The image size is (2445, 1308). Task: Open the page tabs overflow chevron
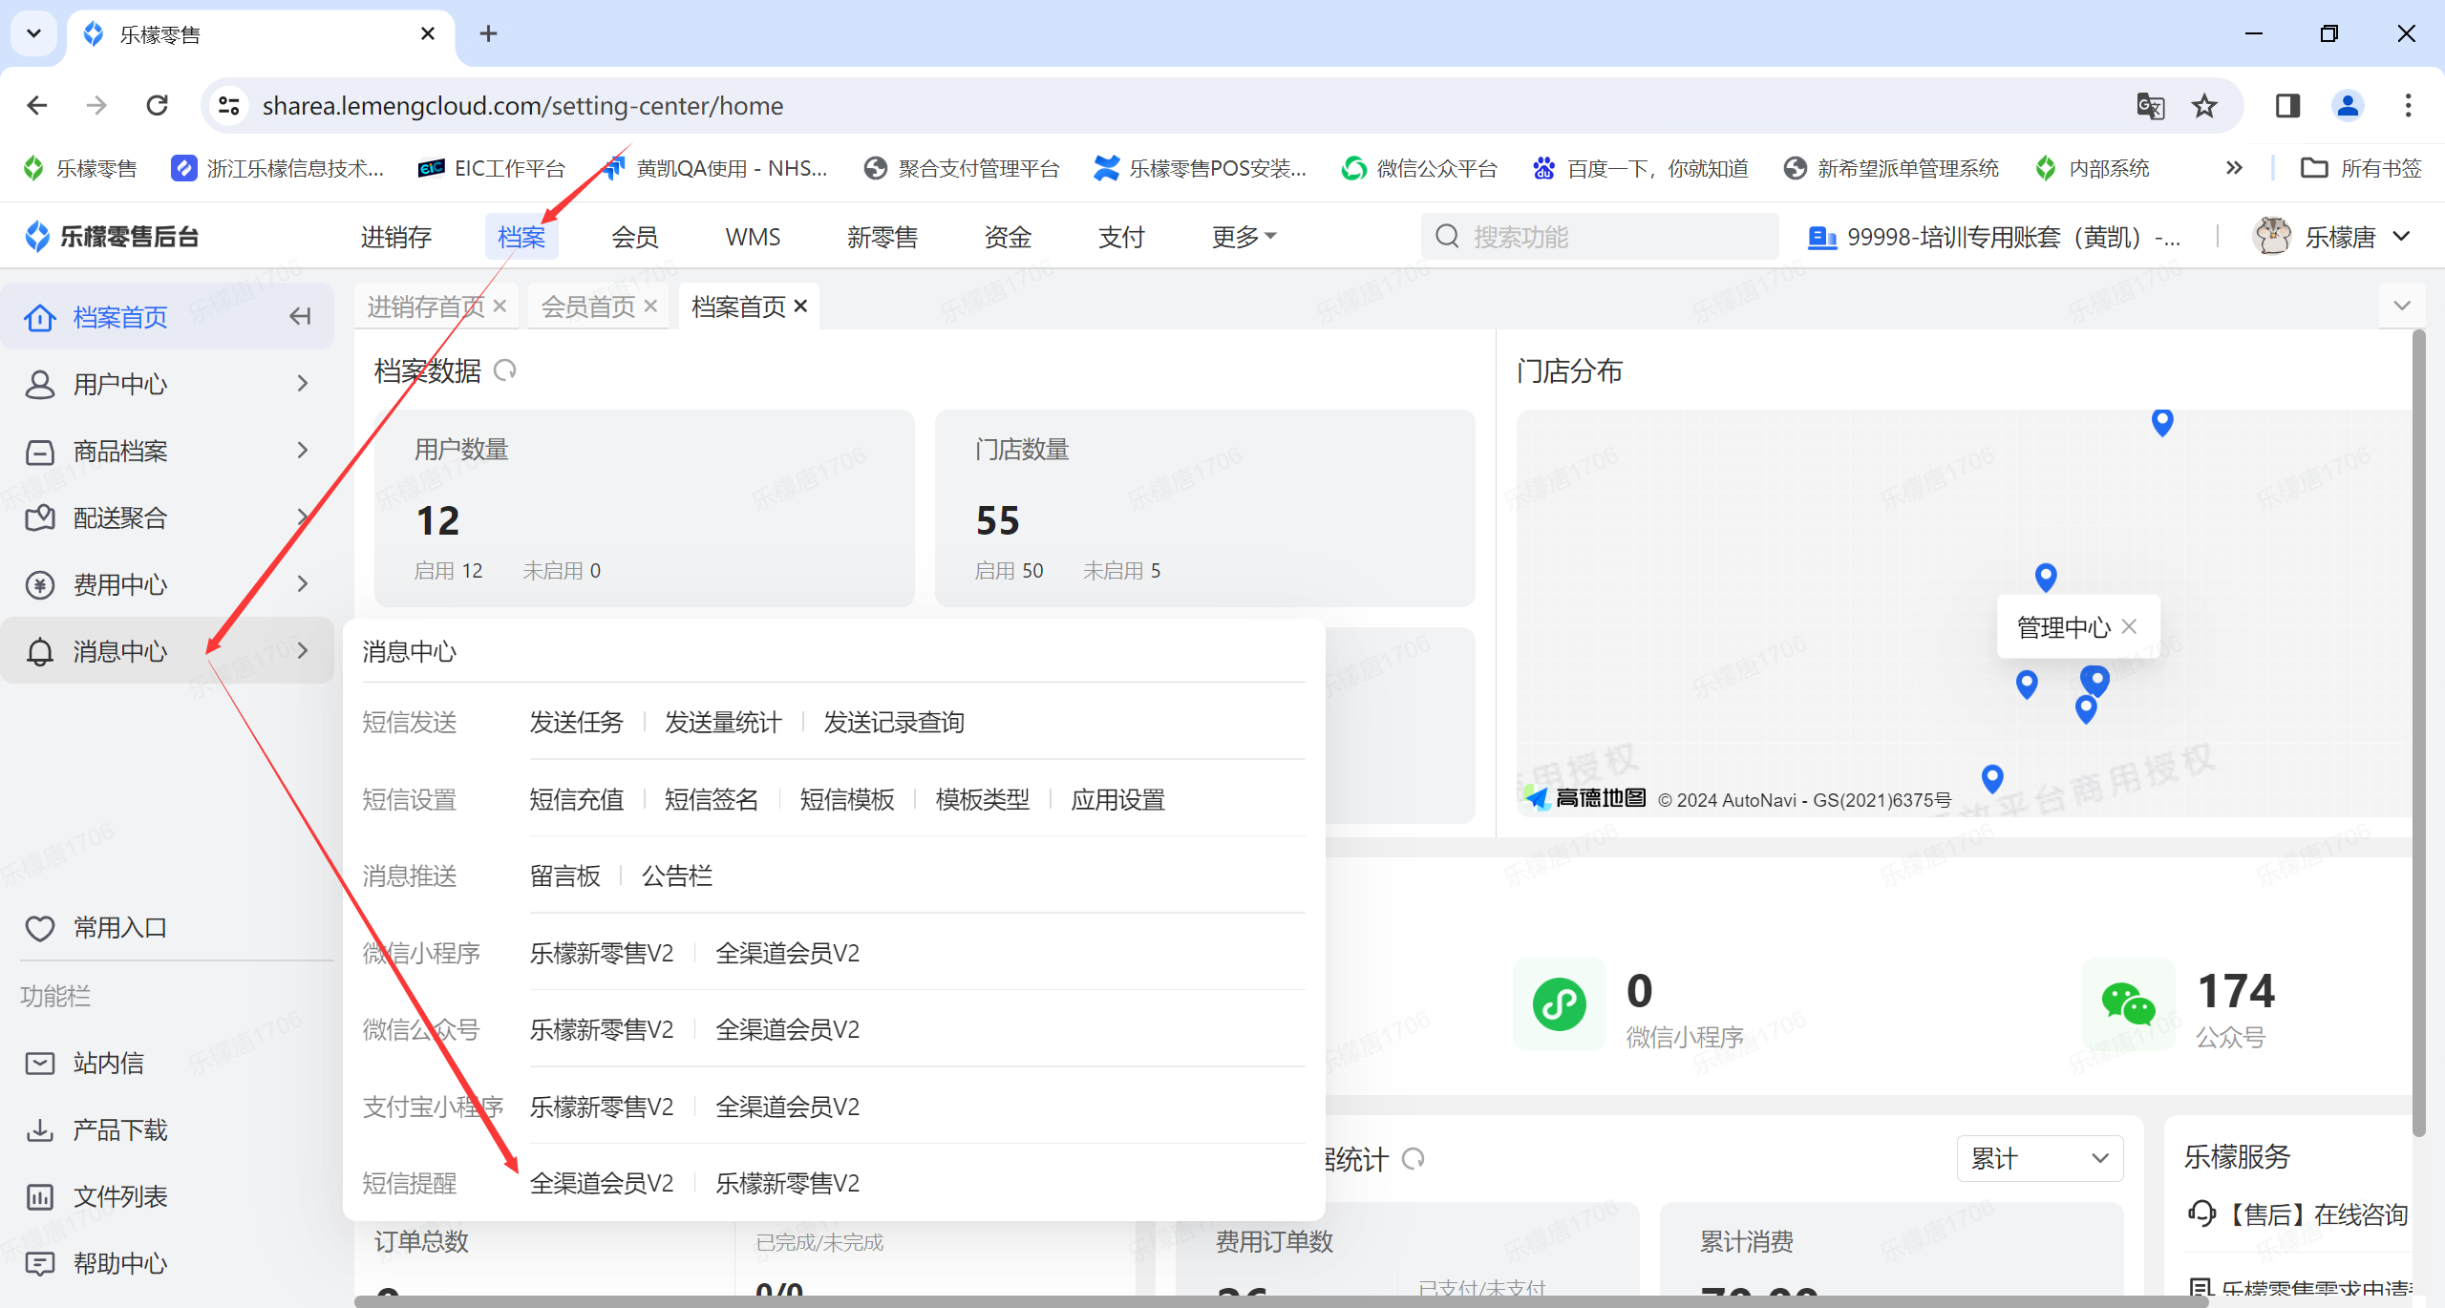pyautogui.click(x=2402, y=306)
